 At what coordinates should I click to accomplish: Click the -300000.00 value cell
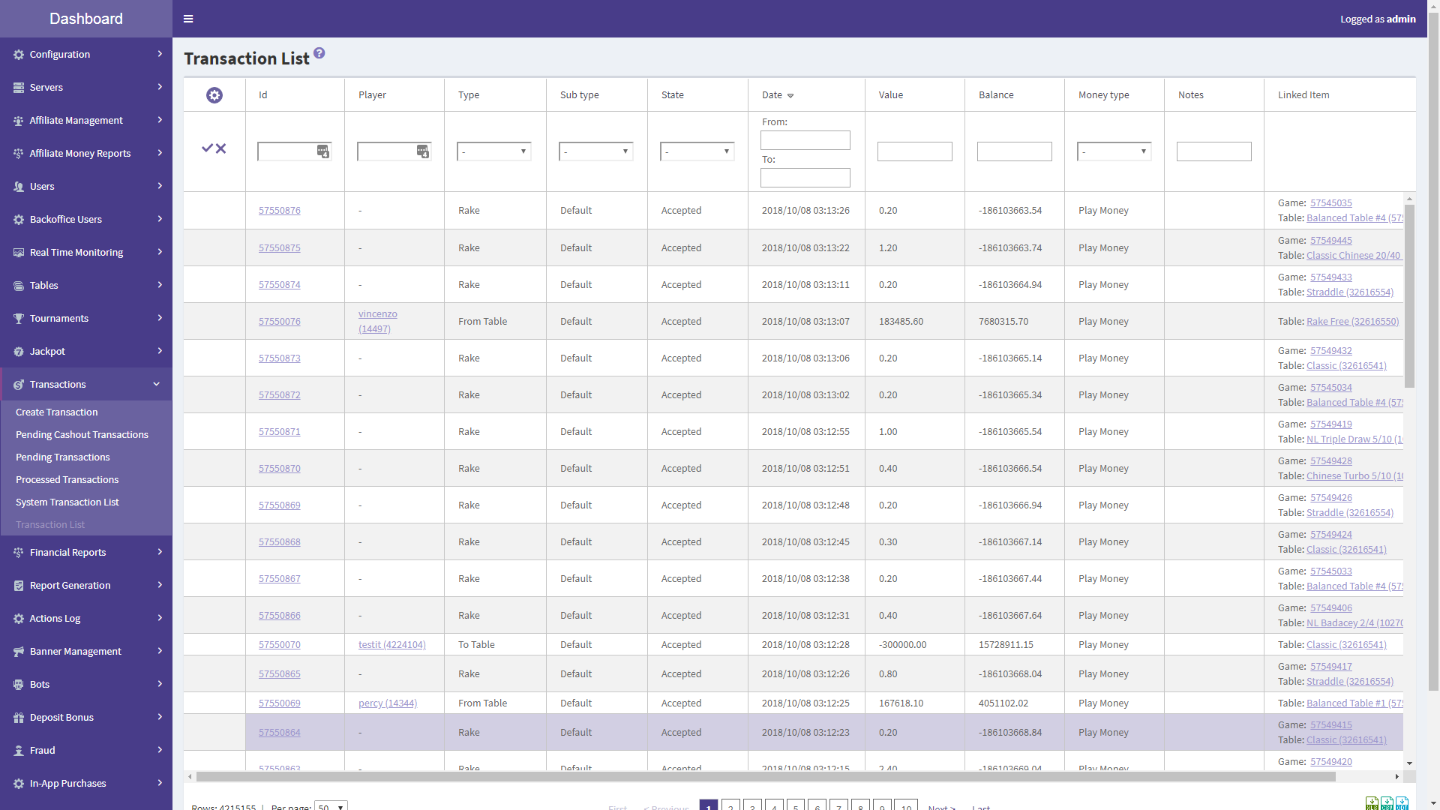(902, 644)
